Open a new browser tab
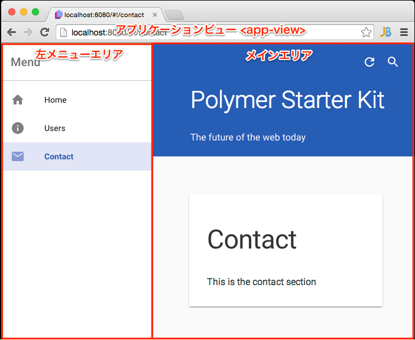Image resolution: width=415 pixels, height=340 pixels. coord(174,15)
